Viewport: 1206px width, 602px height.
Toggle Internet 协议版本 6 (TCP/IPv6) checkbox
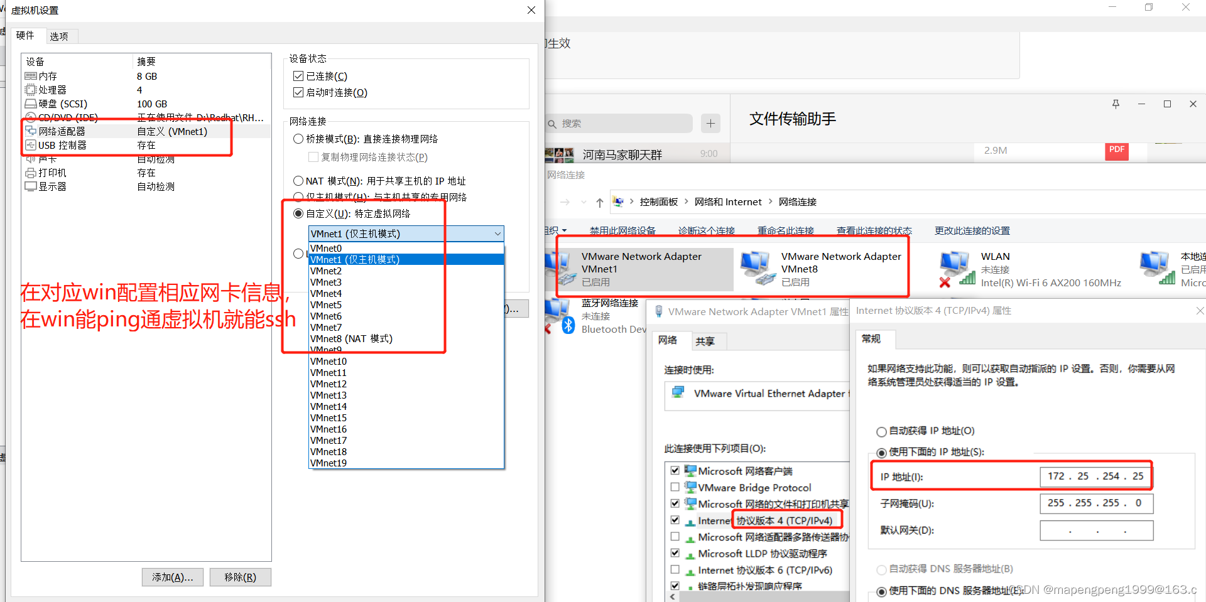coord(675,570)
